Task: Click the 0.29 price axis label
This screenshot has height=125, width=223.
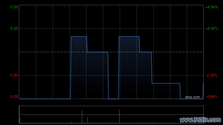Action: pos(14,97)
